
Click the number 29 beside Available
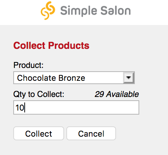pos(99,94)
